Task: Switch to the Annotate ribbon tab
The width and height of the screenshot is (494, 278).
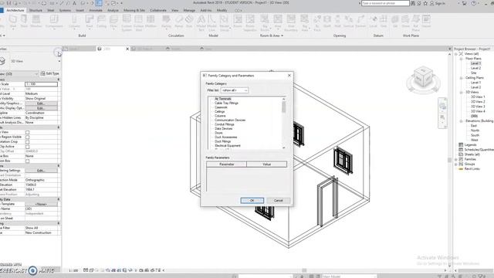Action: [96, 10]
